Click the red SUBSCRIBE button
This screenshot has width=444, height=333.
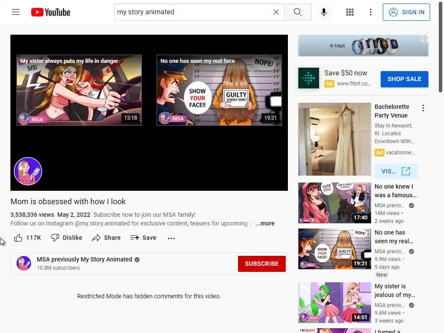(x=261, y=264)
